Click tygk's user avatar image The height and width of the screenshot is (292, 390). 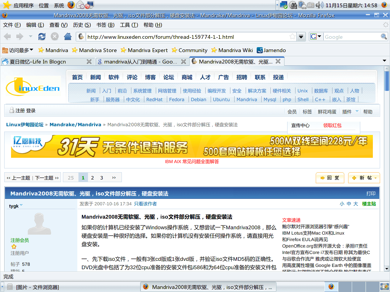pyautogui.click(x=39, y=224)
